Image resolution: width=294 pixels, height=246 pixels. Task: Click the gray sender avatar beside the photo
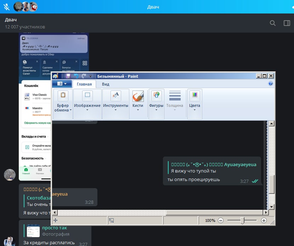point(10,175)
